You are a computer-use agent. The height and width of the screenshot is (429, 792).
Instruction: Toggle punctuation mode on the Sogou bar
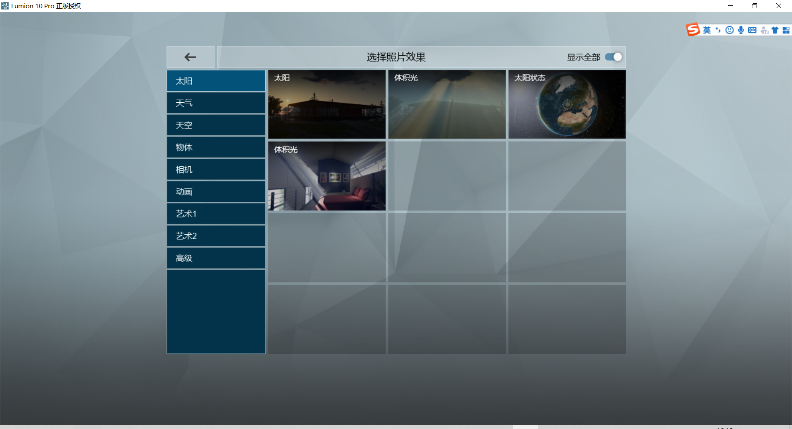[719, 30]
